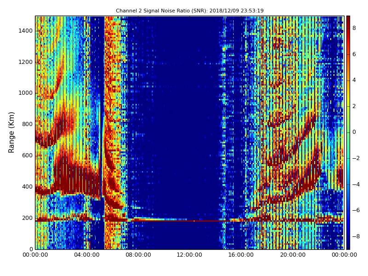The image size is (368, 276).
Task: Click the colorbar label −8
Action: [356, 236]
